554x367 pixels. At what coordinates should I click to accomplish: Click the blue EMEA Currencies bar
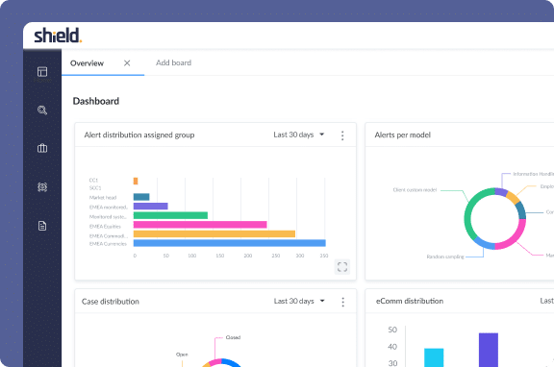tap(229, 243)
